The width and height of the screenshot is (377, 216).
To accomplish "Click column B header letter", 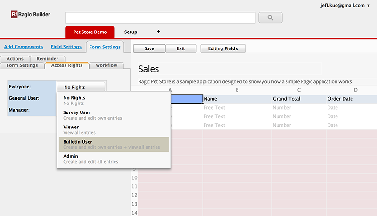I will pos(237,90).
